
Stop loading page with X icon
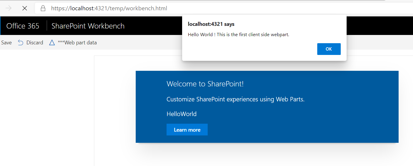(25, 8)
